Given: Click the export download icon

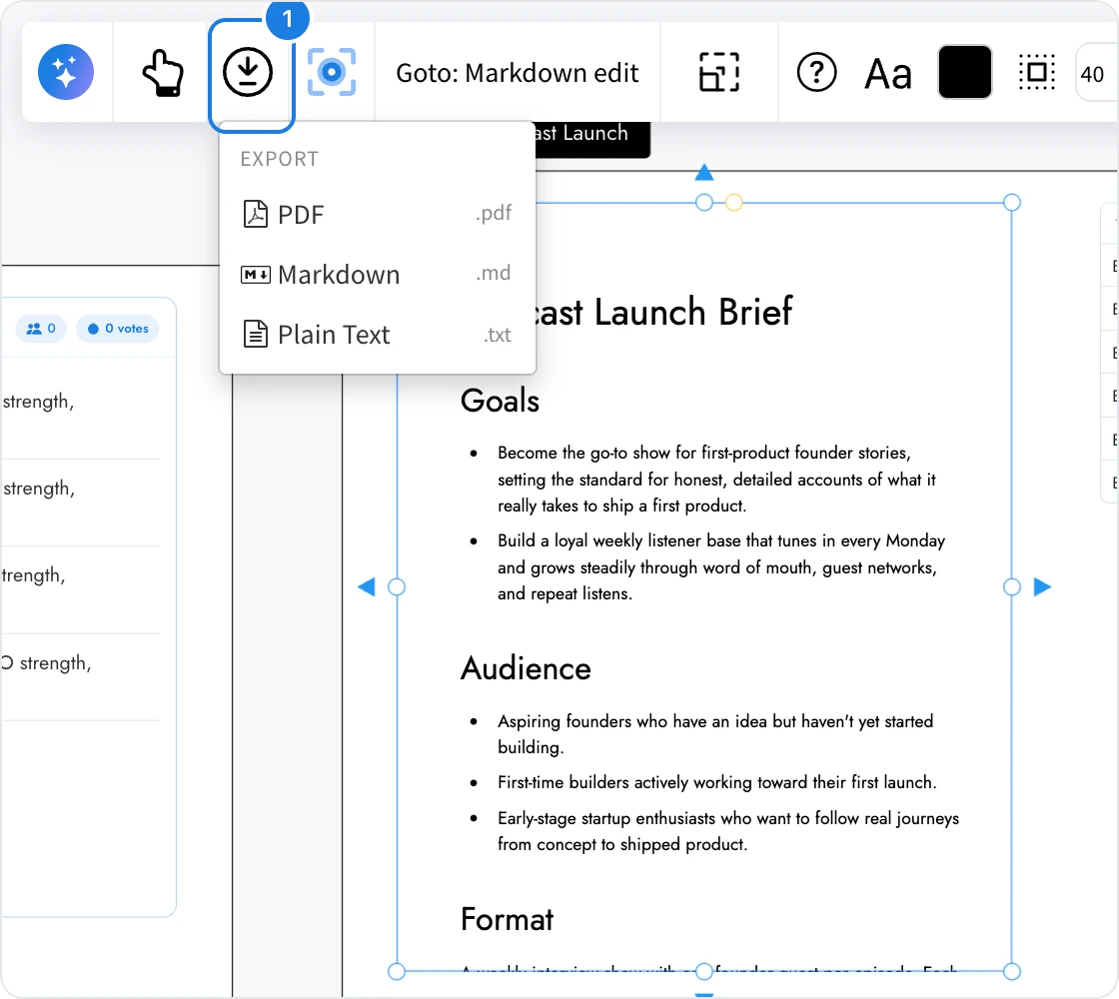Looking at the screenshot, I should 248,72.
